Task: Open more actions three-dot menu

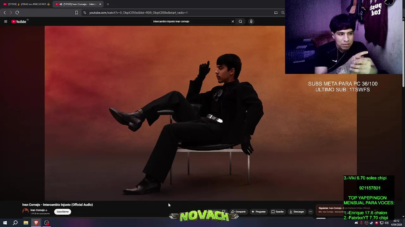Action: tap(310, 212)
